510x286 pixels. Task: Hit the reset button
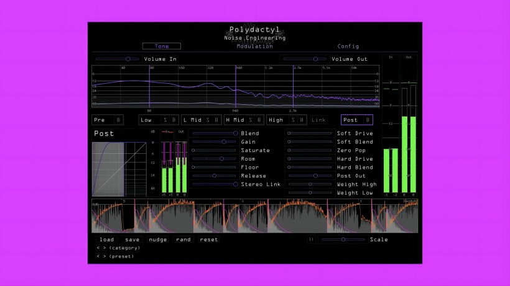tap(209, 239)
